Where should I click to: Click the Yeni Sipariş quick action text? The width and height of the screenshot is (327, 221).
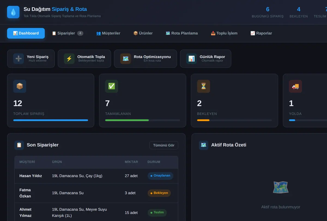tap(38, 57)
